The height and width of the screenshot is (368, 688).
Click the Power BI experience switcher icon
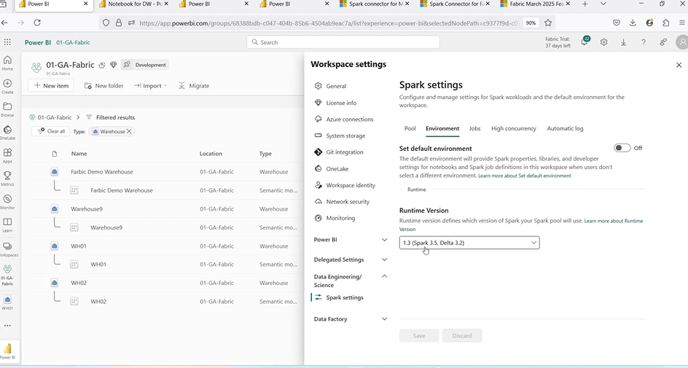click(x=7, y=351)
